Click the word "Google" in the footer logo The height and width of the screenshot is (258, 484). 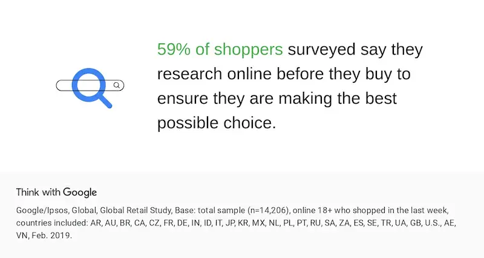[80, 192]
